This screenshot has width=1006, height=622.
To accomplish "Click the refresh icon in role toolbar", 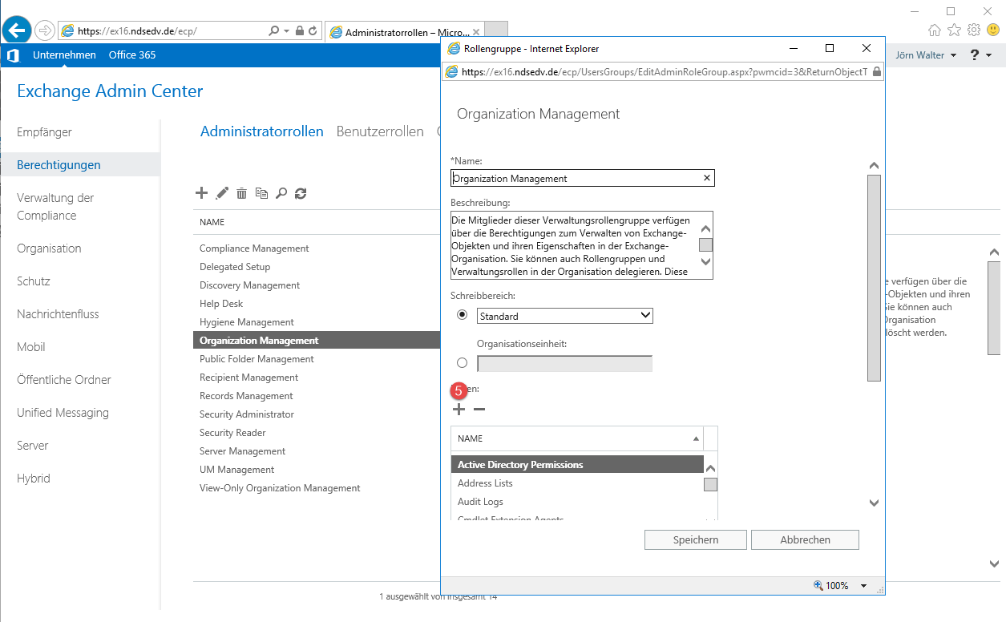I will (301, 193).
